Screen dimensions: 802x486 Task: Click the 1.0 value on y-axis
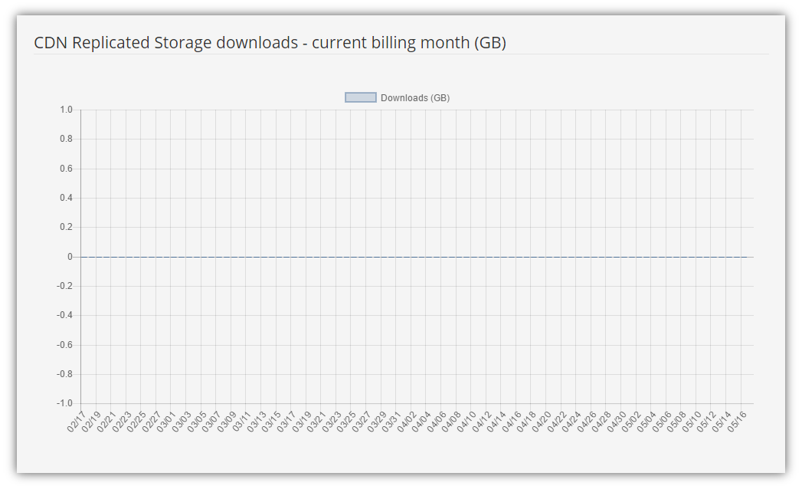pos(66,110)
